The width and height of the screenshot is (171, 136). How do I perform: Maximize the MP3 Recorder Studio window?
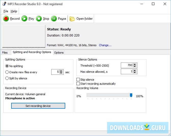click(153, 4)
